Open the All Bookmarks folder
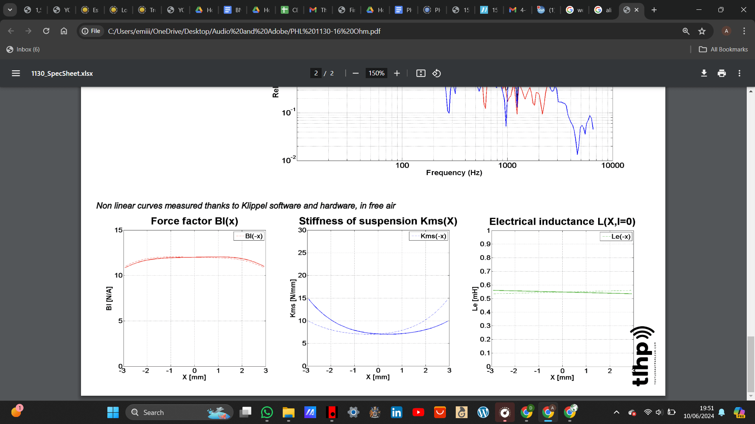 (x=723, y=49)
